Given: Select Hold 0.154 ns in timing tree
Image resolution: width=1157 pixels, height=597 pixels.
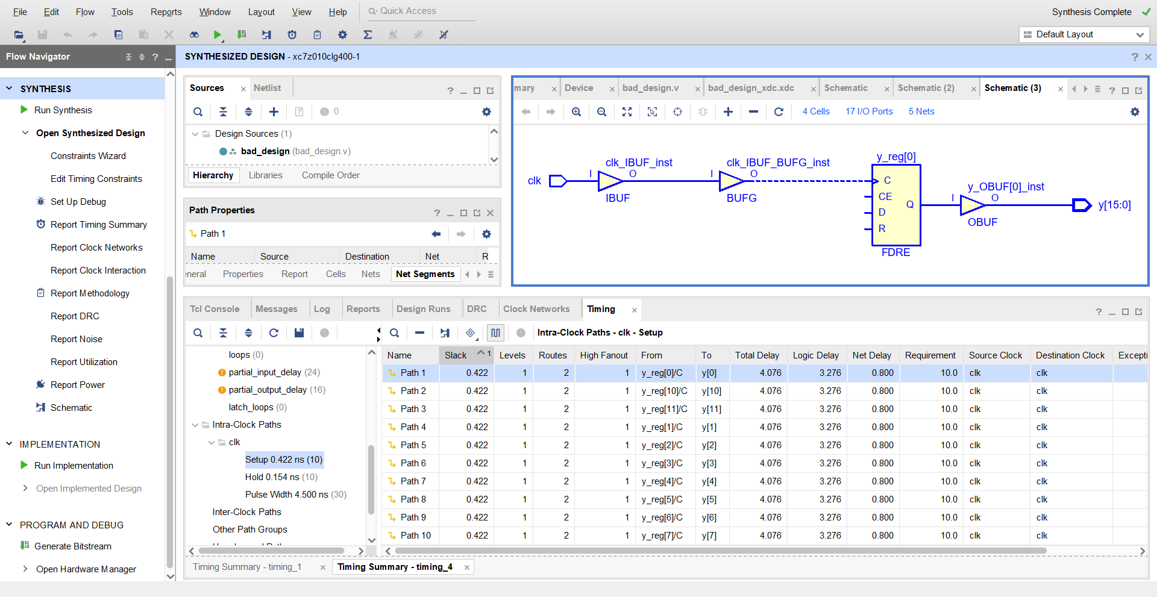Looking at the screenshot, I should pos(281,477).
